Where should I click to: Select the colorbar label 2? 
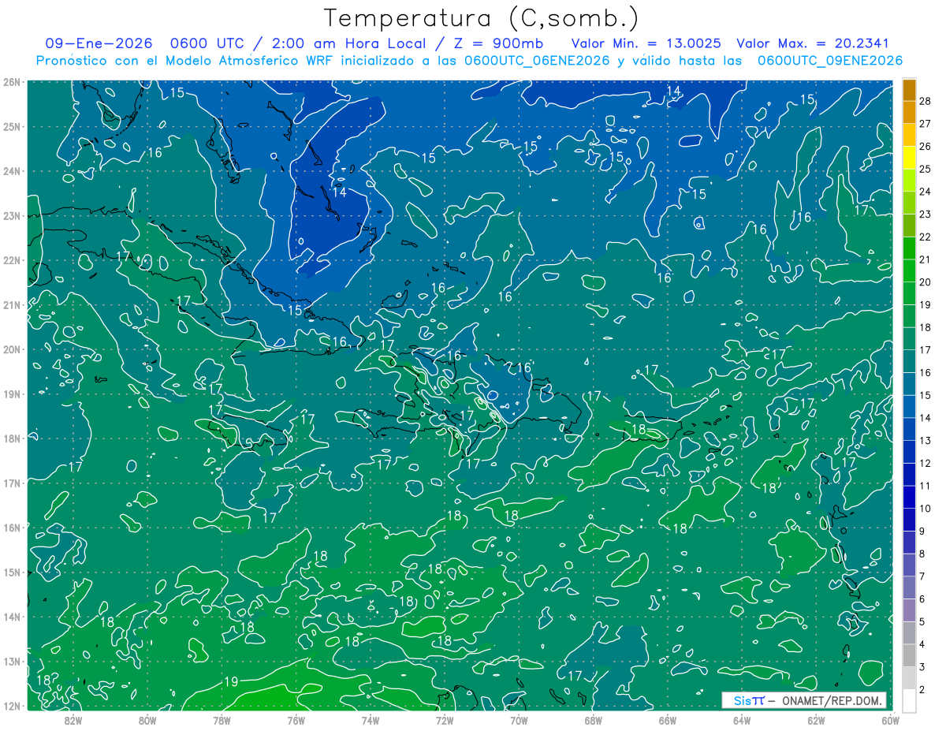pyautogui.click(x=922, y=690)
